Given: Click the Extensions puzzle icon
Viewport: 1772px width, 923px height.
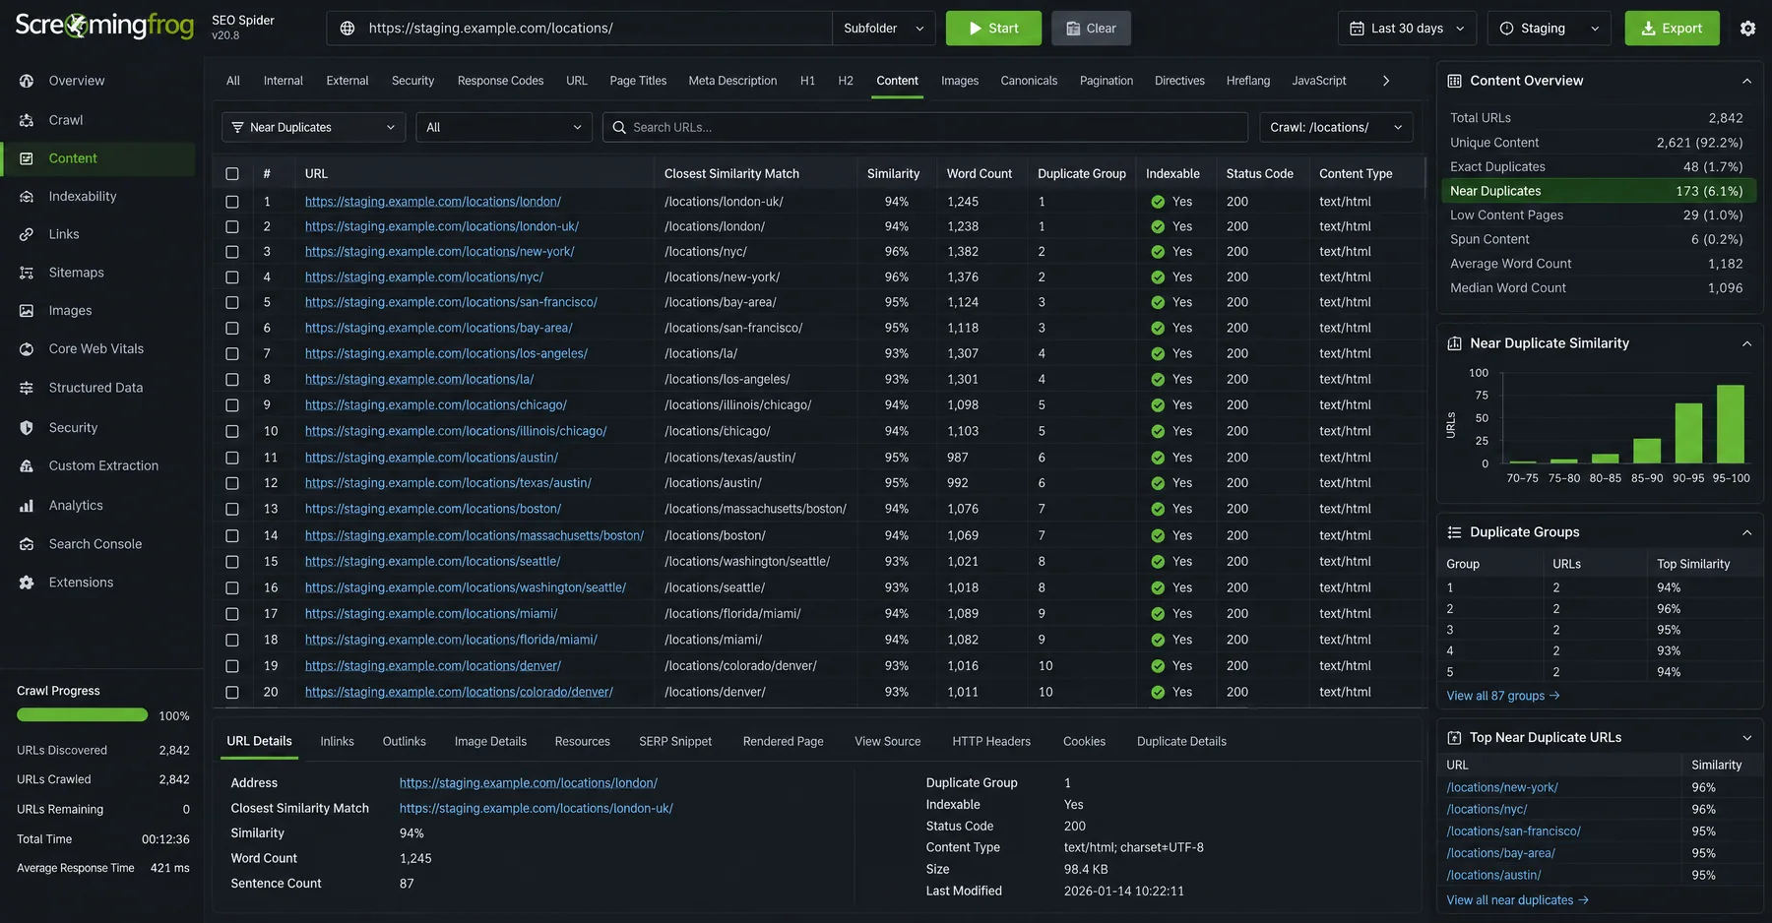Looking at the screenshot, I should (x=27, y=583).
